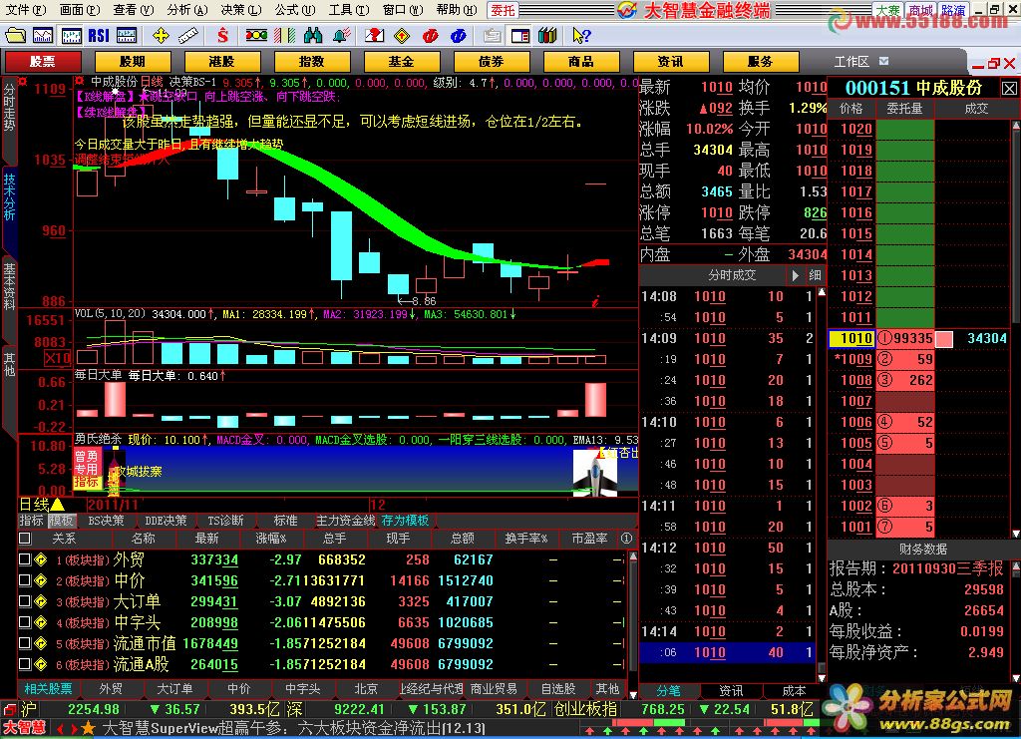
Task: Toggle the info panel layout icon
Action: coord(520,35)
